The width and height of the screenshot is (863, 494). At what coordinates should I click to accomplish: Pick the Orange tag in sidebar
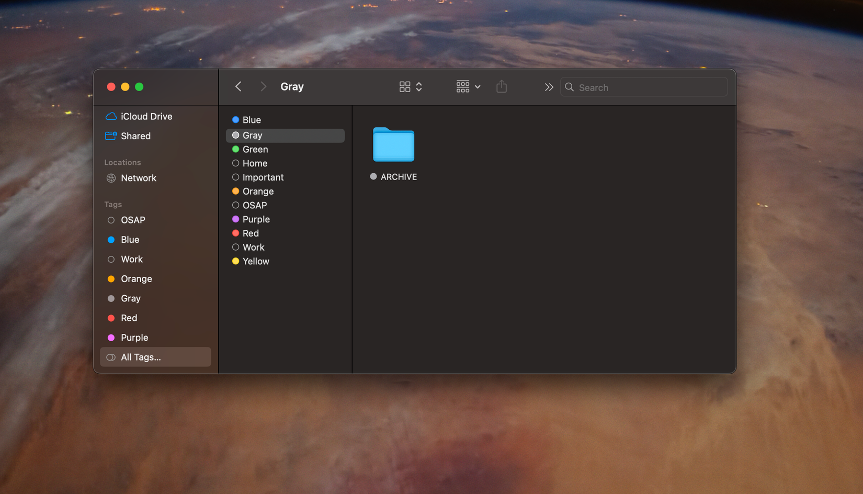point(155,279)
